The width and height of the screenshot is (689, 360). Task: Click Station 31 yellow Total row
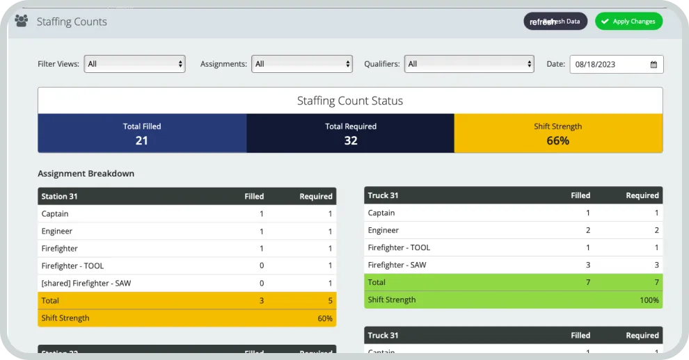coord(187,301)
